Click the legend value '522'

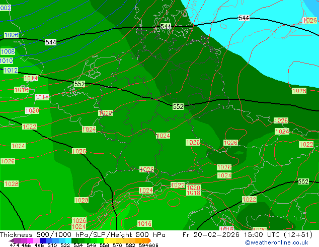click(65, 245)
